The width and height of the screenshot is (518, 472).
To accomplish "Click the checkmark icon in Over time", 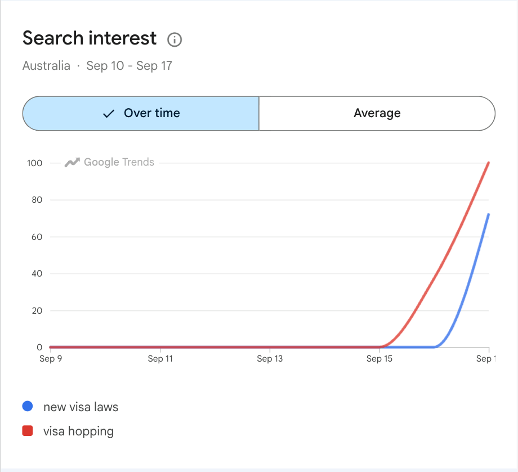I will [108, 114].
